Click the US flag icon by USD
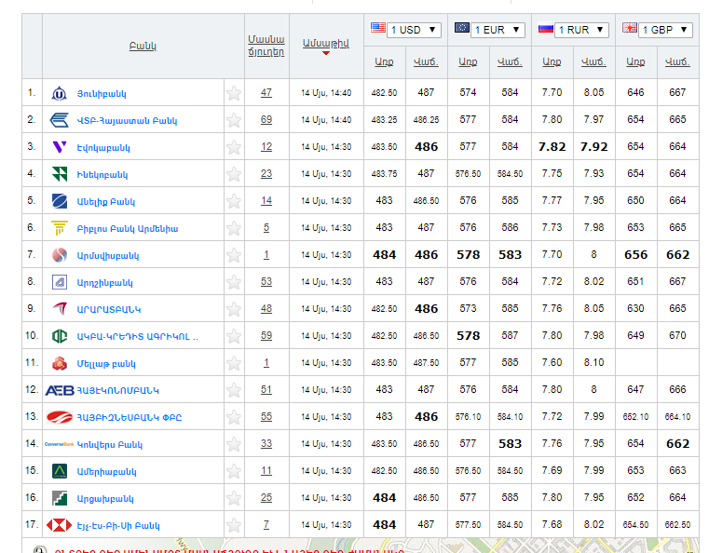709x553 pixels. pos(378,28)
